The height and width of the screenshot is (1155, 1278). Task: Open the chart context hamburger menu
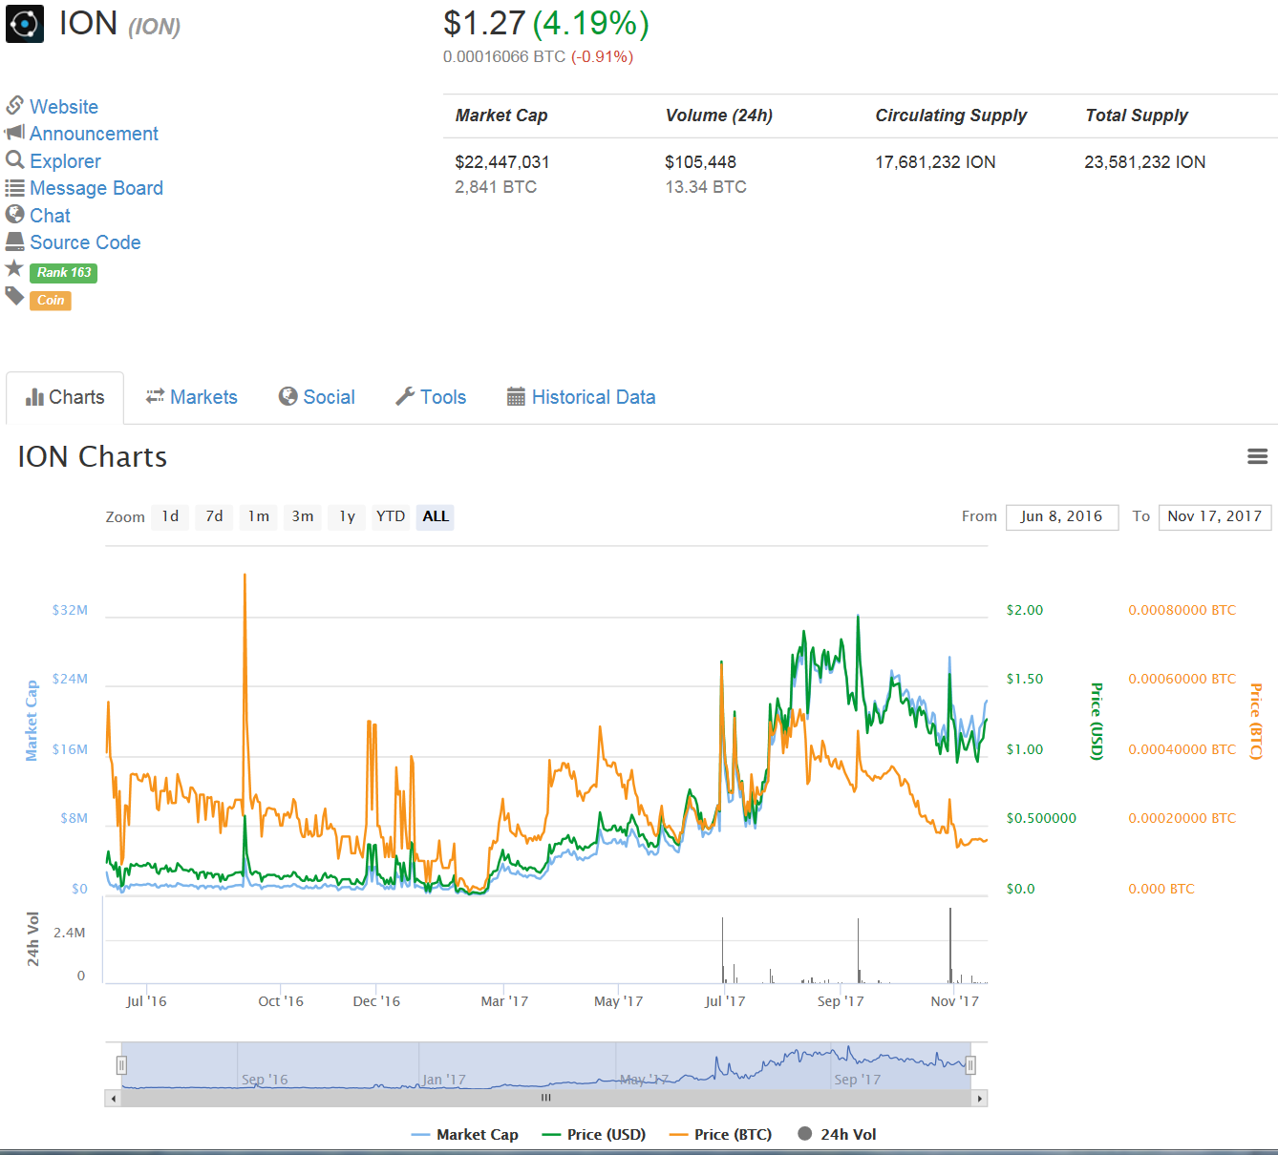tap(1258, 457)
